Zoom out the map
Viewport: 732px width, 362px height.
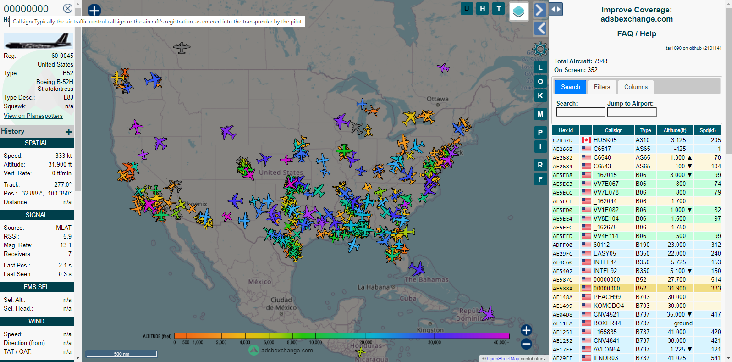526,344
